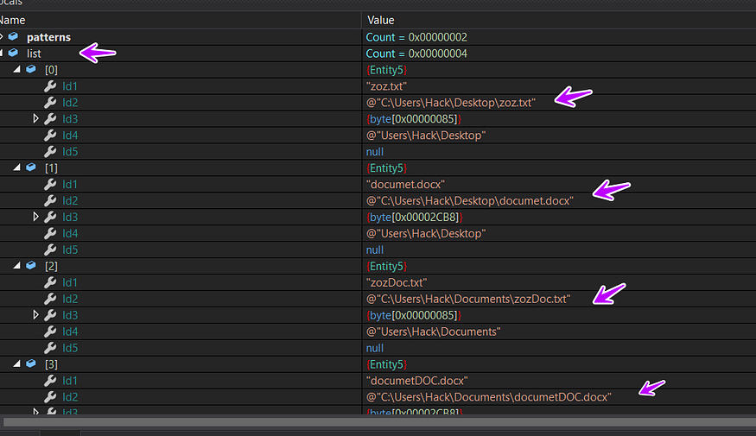Viewport: 756px width, 436px height.
Task: Click wrench icon of Id1 "zozDoc.txt"
Action: click(x=50, y=282)
